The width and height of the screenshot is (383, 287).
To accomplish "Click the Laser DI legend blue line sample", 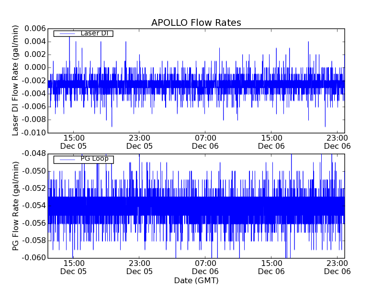I will tap(67, 33).
